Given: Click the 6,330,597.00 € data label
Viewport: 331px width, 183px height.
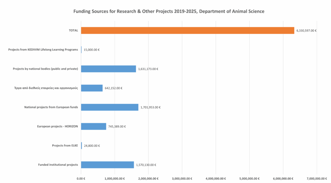Looking at the screenshot, I should click(x=306, y=31).
